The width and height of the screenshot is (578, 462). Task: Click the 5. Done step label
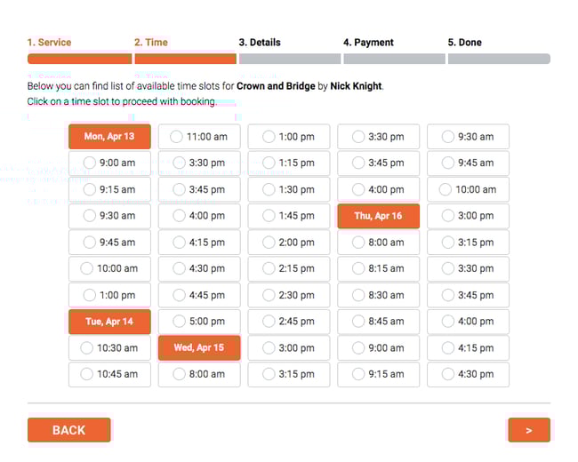tap(464, 43)
